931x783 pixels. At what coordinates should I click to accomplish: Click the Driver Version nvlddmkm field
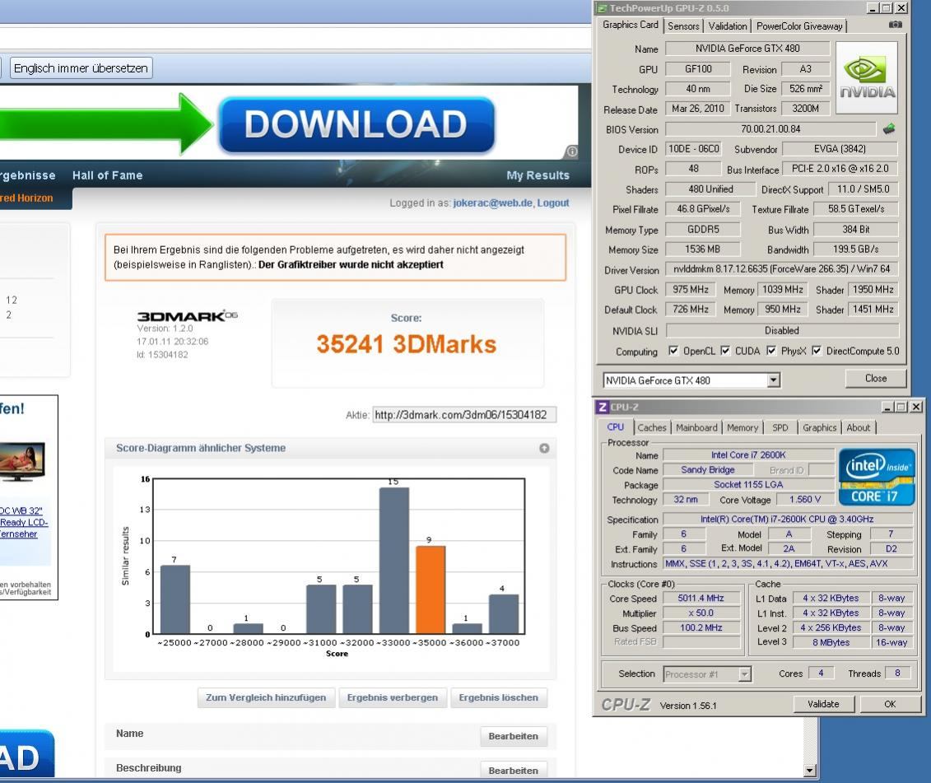(781, 269)
